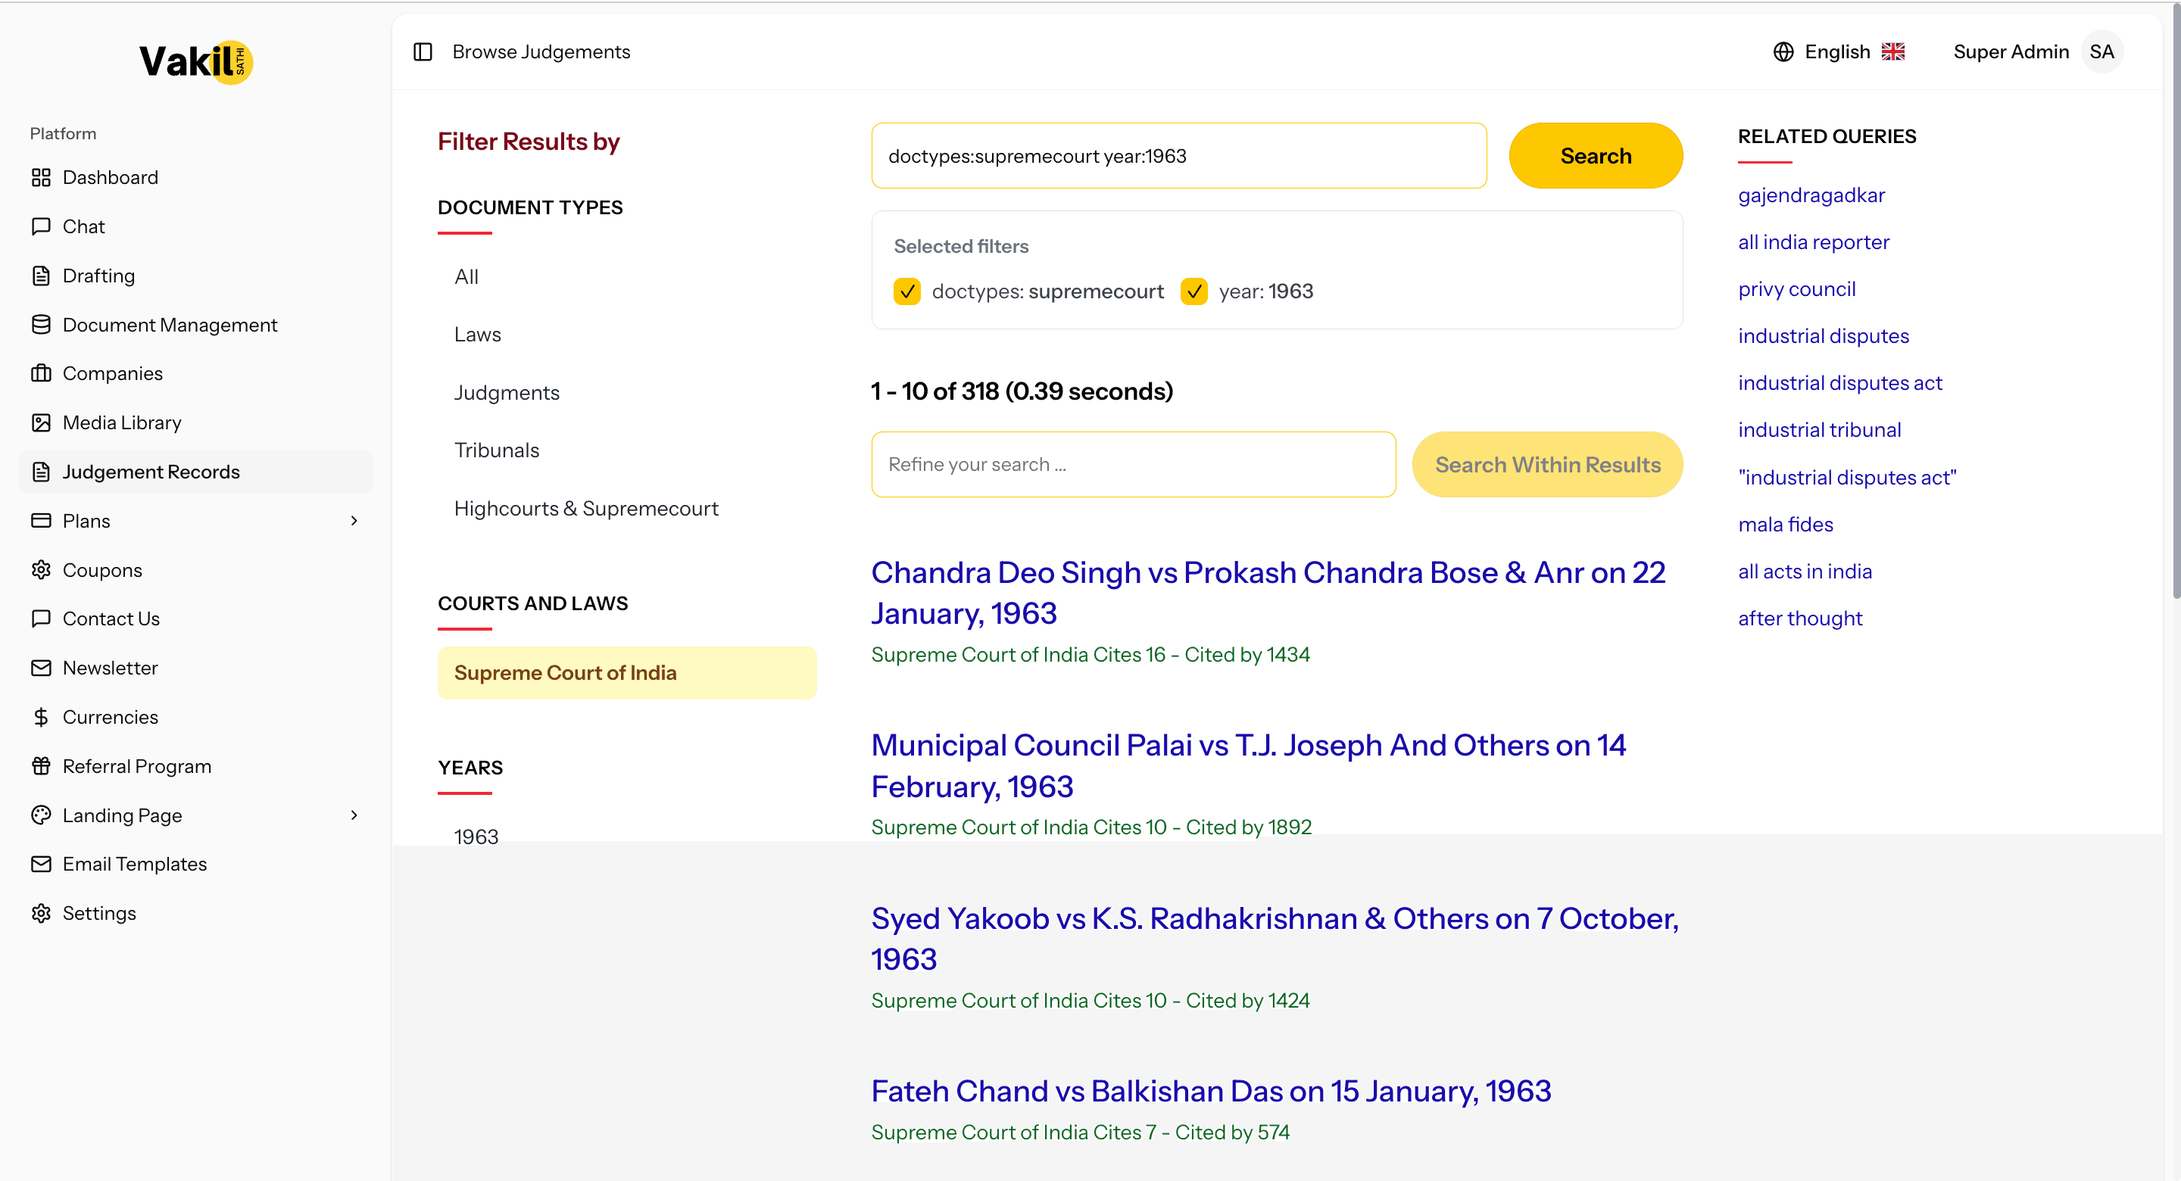Open Settings from the sidebar
The image size is (2181, 1181).
99,913
